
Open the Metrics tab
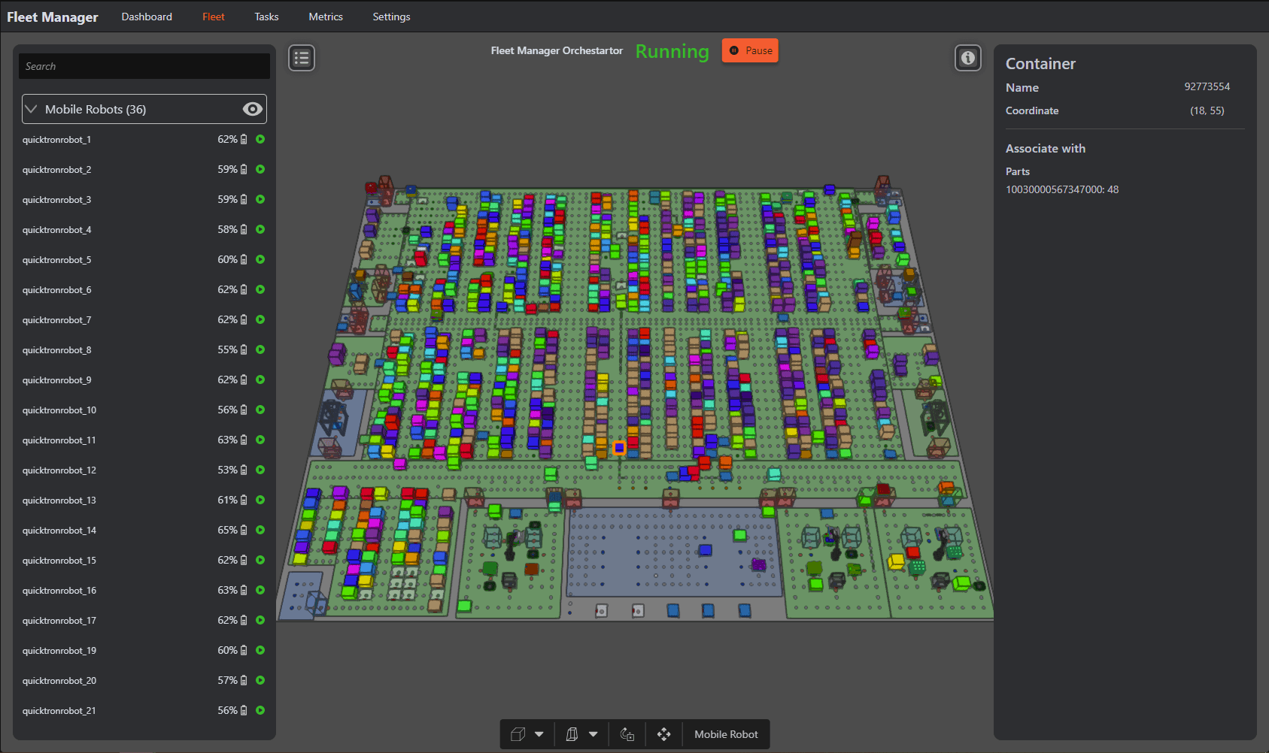tap(325, 17)
